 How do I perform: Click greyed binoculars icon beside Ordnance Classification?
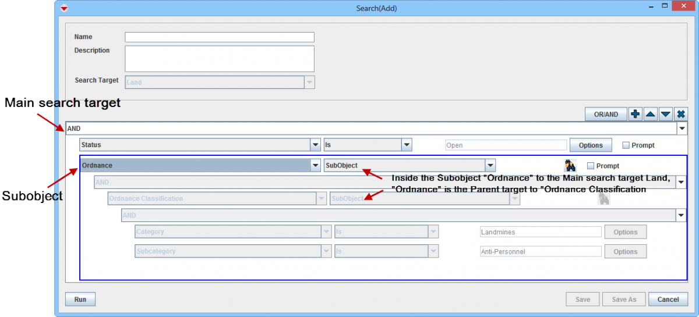(x=604, y=199)
